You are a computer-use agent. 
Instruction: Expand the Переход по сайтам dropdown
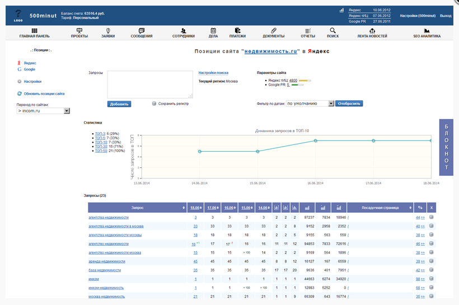coord(67,111)
